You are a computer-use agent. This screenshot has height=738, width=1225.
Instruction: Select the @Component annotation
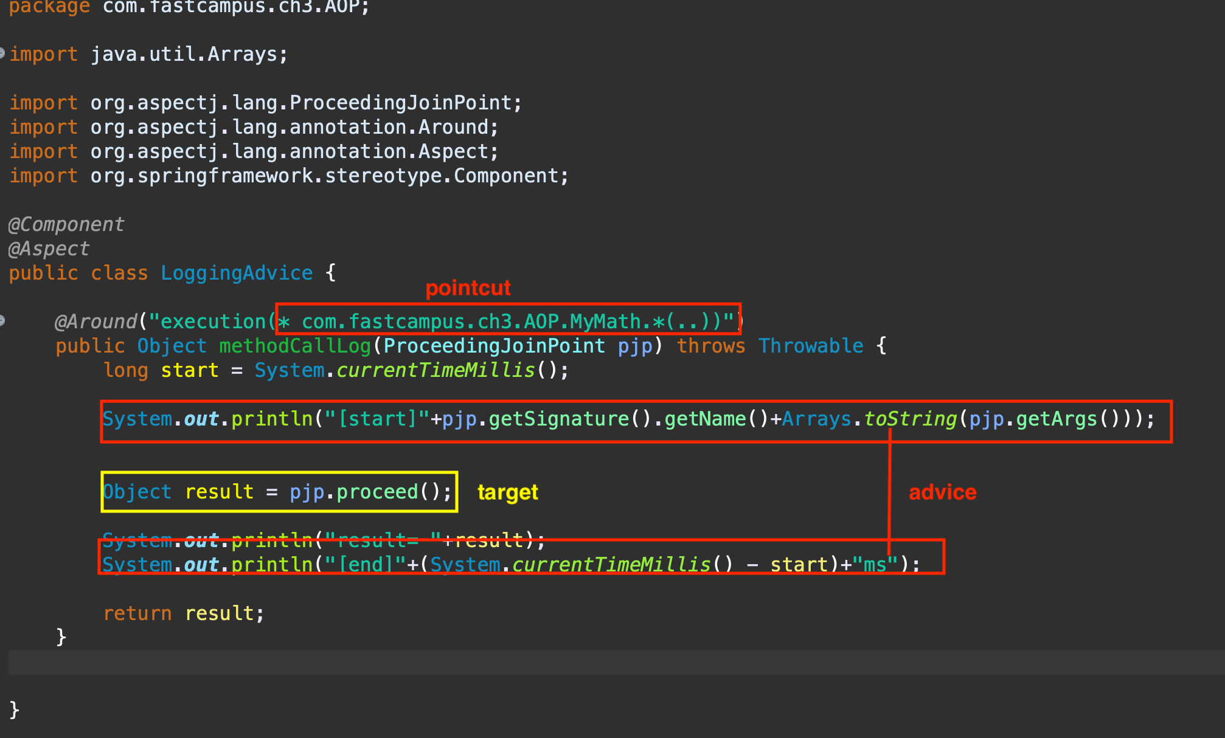pyautogui.click(x=66, y=224)
